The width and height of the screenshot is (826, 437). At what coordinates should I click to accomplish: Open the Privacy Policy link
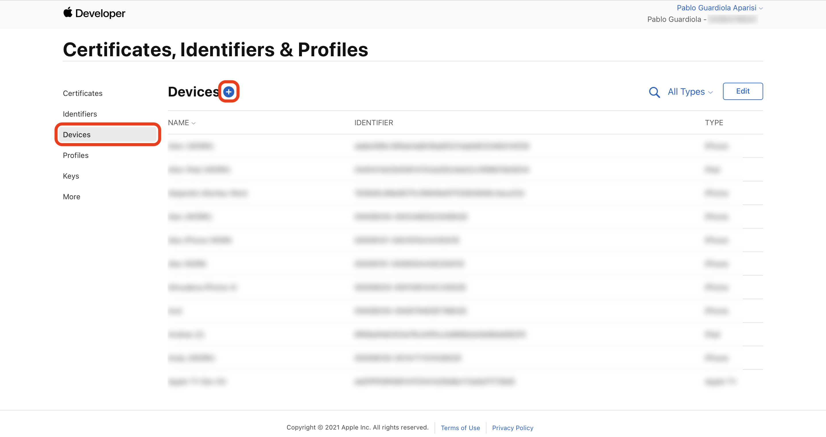[x=512, y=428]
